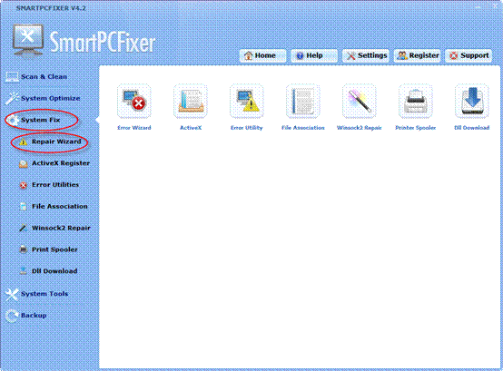Click the Printer Spooler icon
This screenshot has width=503, height=371.
pyautogui.click(x=416, y=102)
